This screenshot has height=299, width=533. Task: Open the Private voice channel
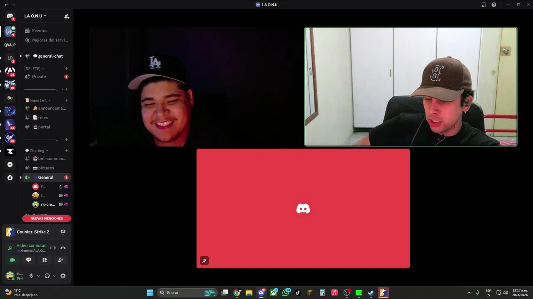(x=46, y=76)
